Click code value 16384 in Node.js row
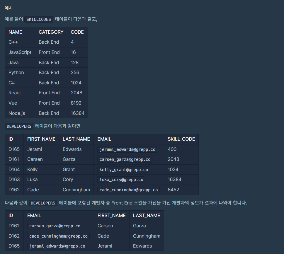This screenshot has height=254, width=284. tap(77, 113)
